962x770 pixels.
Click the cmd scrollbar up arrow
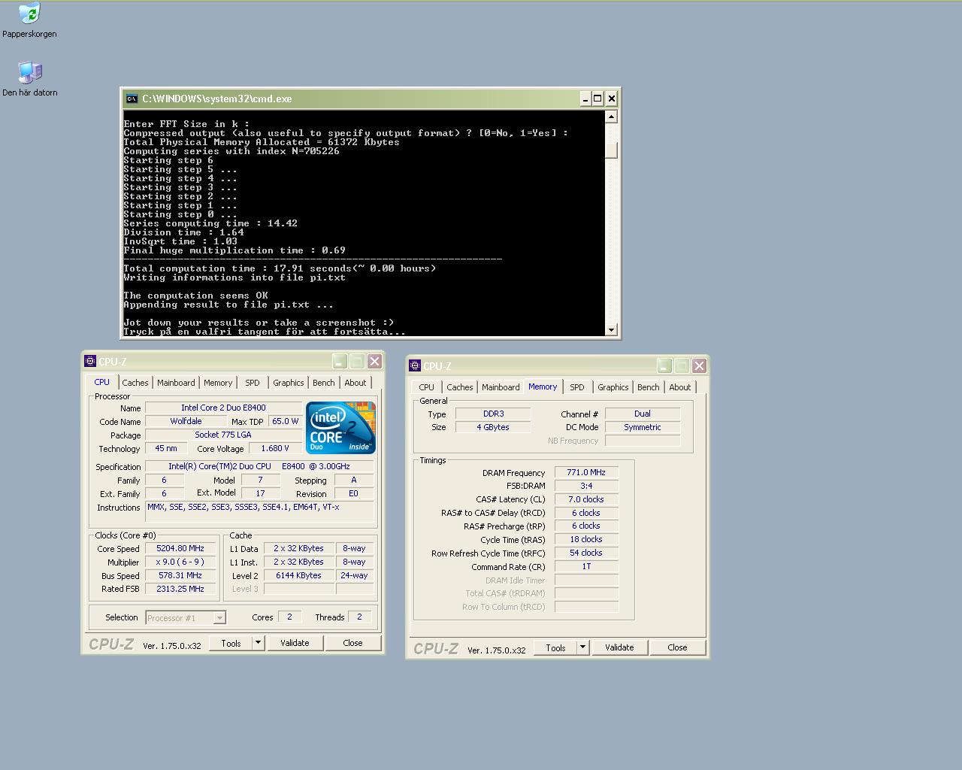(x=611, y=117)
